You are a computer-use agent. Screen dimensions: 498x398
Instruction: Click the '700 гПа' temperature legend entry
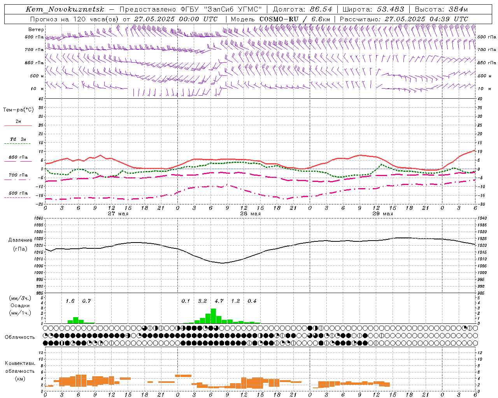[x=18, y=175]
